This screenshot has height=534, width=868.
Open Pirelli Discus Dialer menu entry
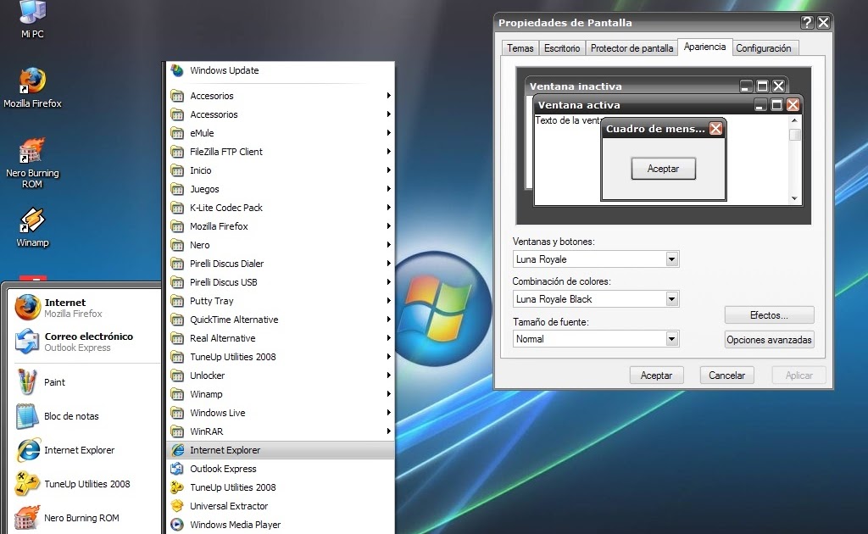coord(280,264)
